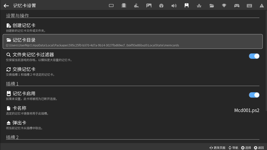Open Controller settings via the gamepad icon
This screenshot has height=150, width=267.
click(x=237, y=6)
